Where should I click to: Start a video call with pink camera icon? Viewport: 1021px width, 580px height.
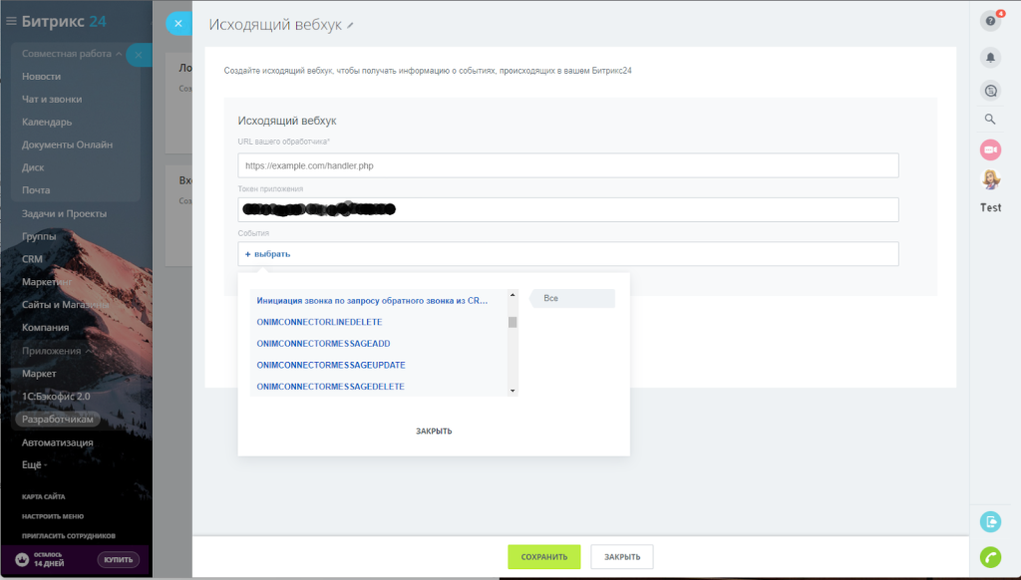pos(990,149)
